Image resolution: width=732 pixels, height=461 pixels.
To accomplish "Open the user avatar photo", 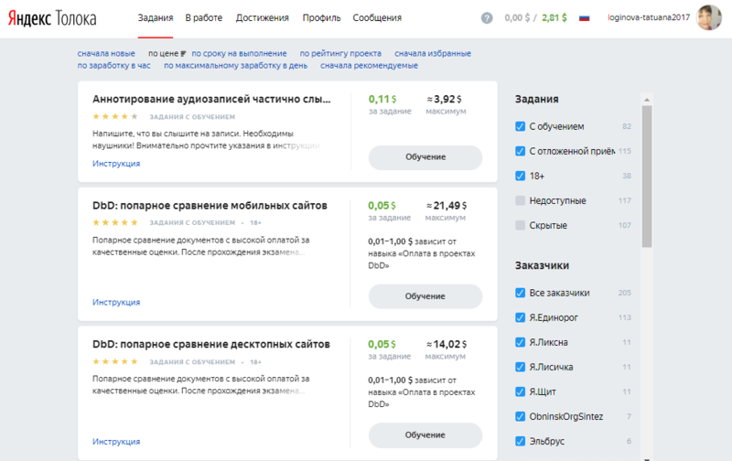I will click(x=708, y=17).
